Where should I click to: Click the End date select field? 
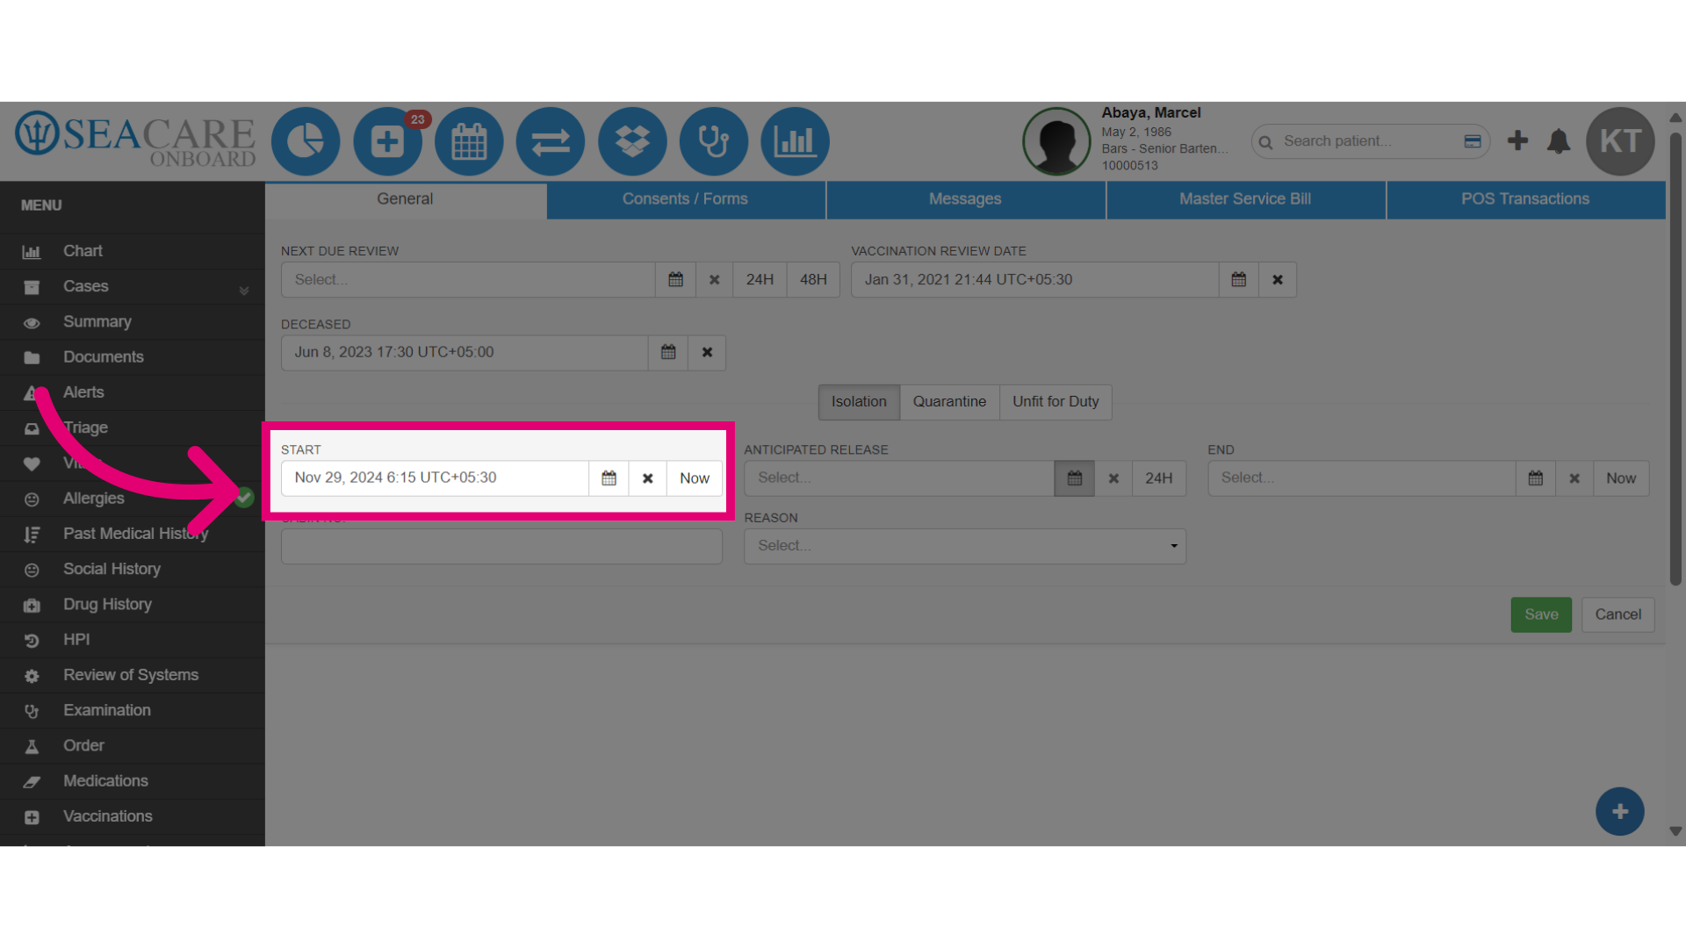pyautogui.click(x=1362, y=478)
